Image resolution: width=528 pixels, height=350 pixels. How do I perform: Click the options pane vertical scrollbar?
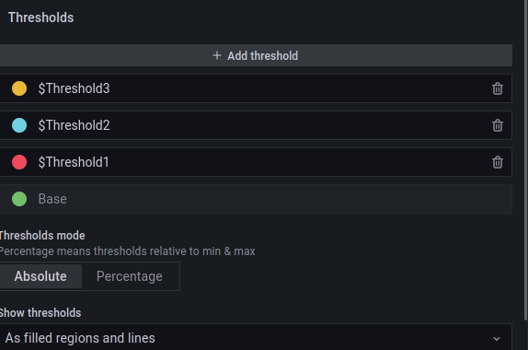pos(526,160)
